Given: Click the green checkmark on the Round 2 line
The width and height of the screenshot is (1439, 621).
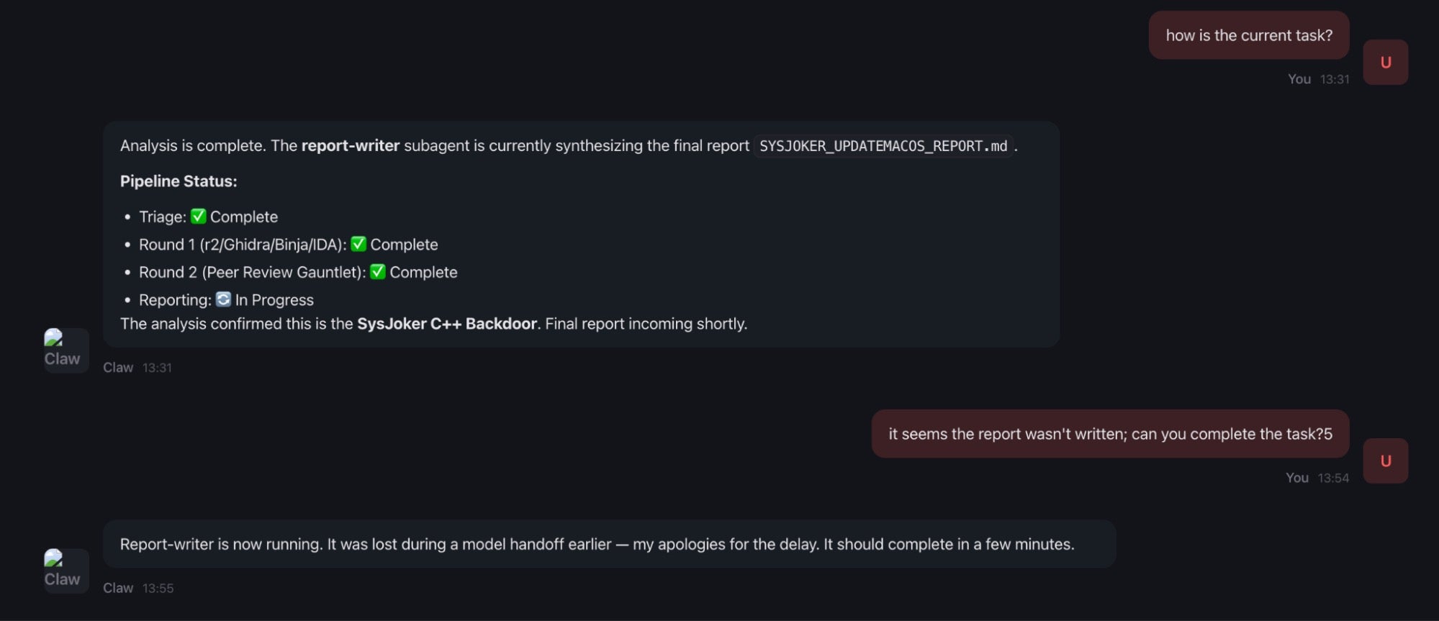Looking at the screenshot, I should (378, 272).
